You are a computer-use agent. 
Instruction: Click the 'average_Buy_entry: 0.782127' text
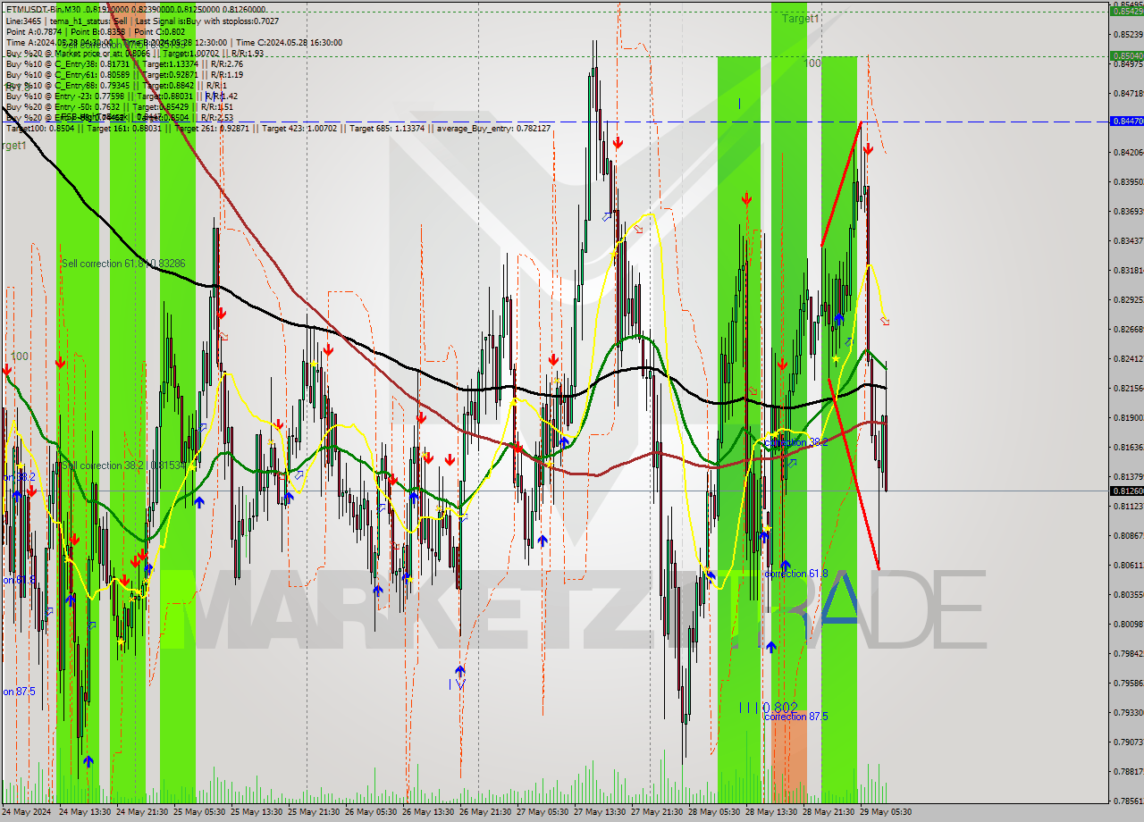pyautogui.click(x=492, y=129)
